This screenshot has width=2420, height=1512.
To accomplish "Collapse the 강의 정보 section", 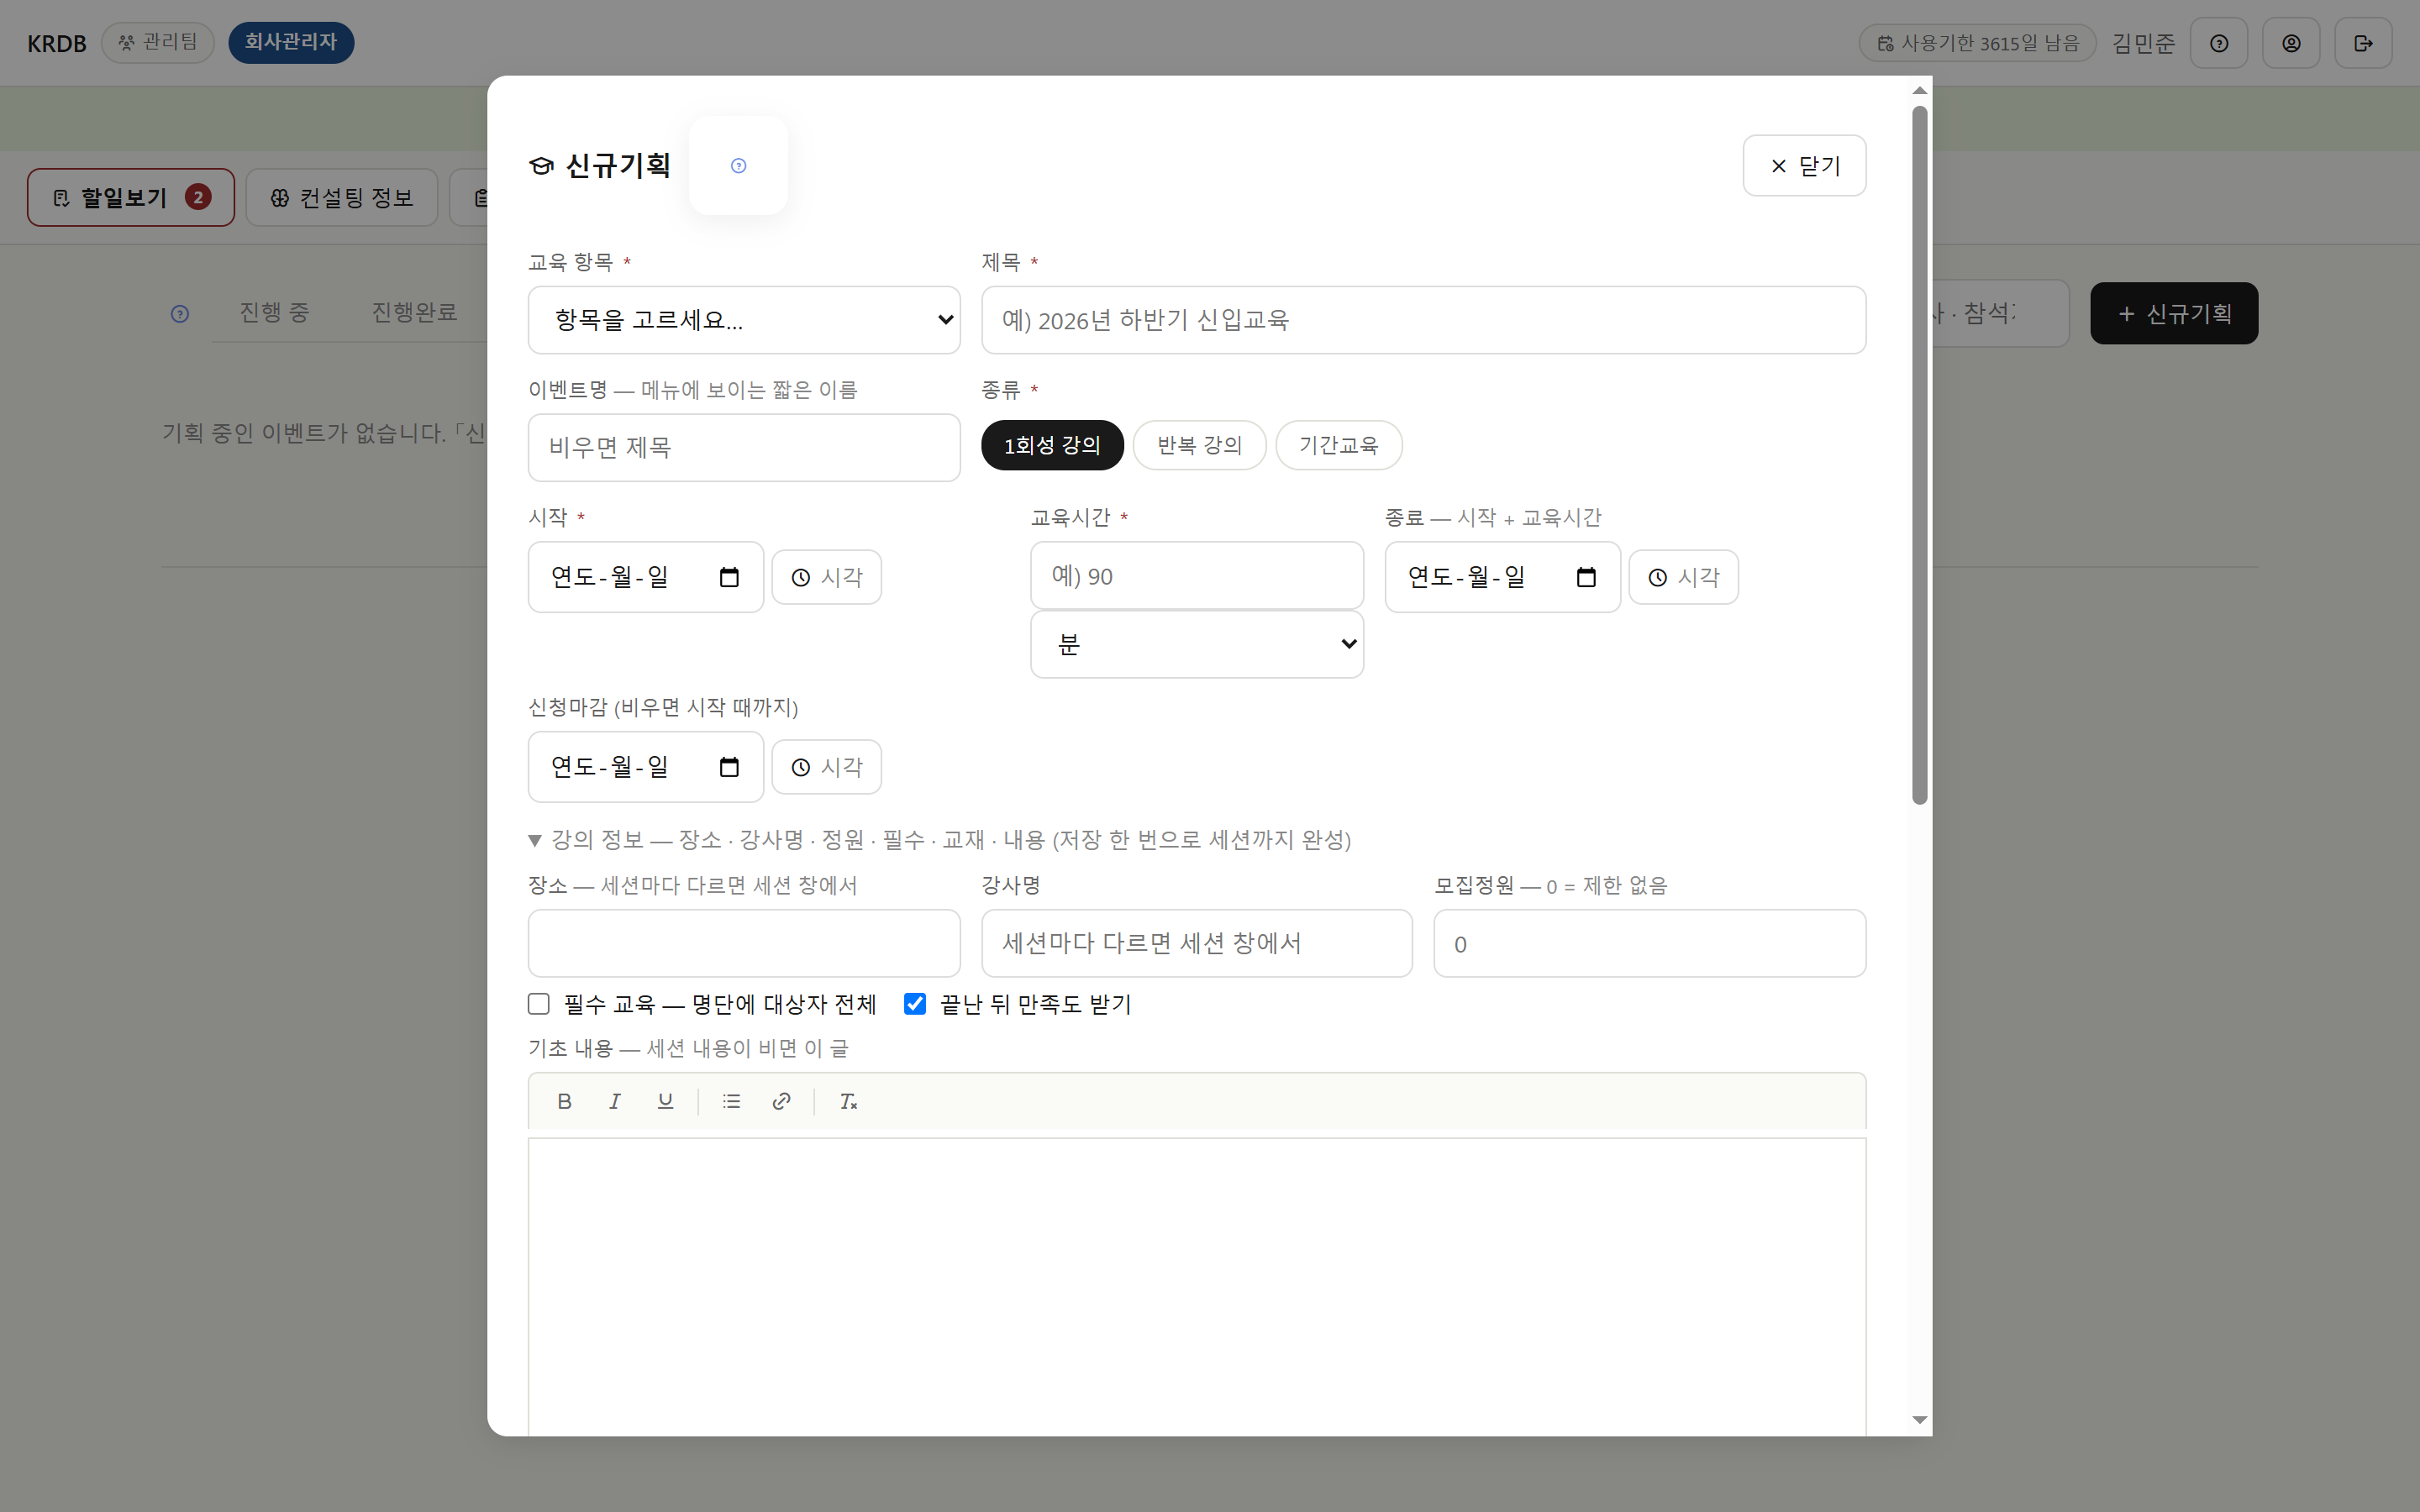I will [939, 840].
